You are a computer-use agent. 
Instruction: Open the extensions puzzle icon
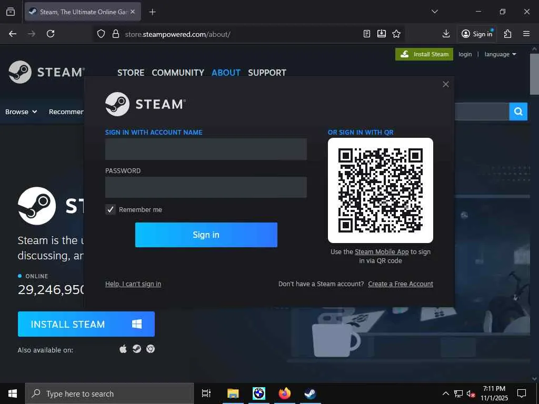pos(507,34)
